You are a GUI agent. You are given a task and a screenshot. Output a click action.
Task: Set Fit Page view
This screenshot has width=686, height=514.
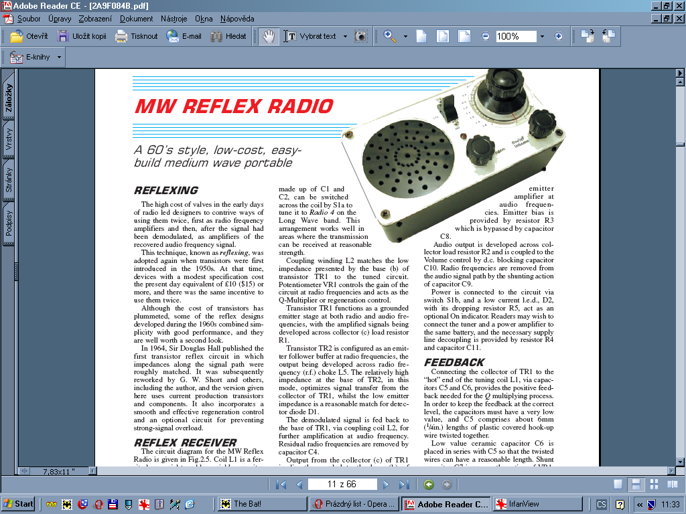(x=443, y=36)
